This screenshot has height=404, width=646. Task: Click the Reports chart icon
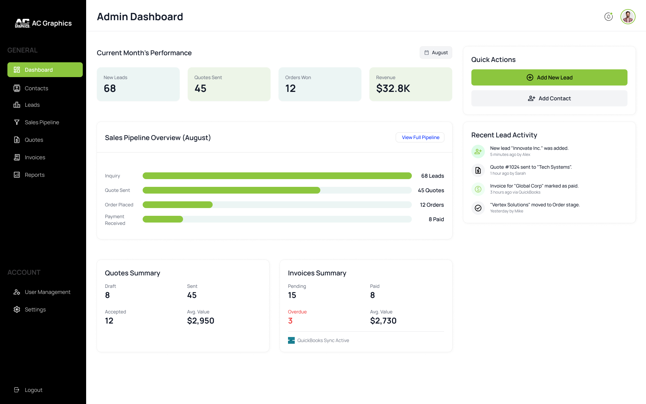point(17,175)
